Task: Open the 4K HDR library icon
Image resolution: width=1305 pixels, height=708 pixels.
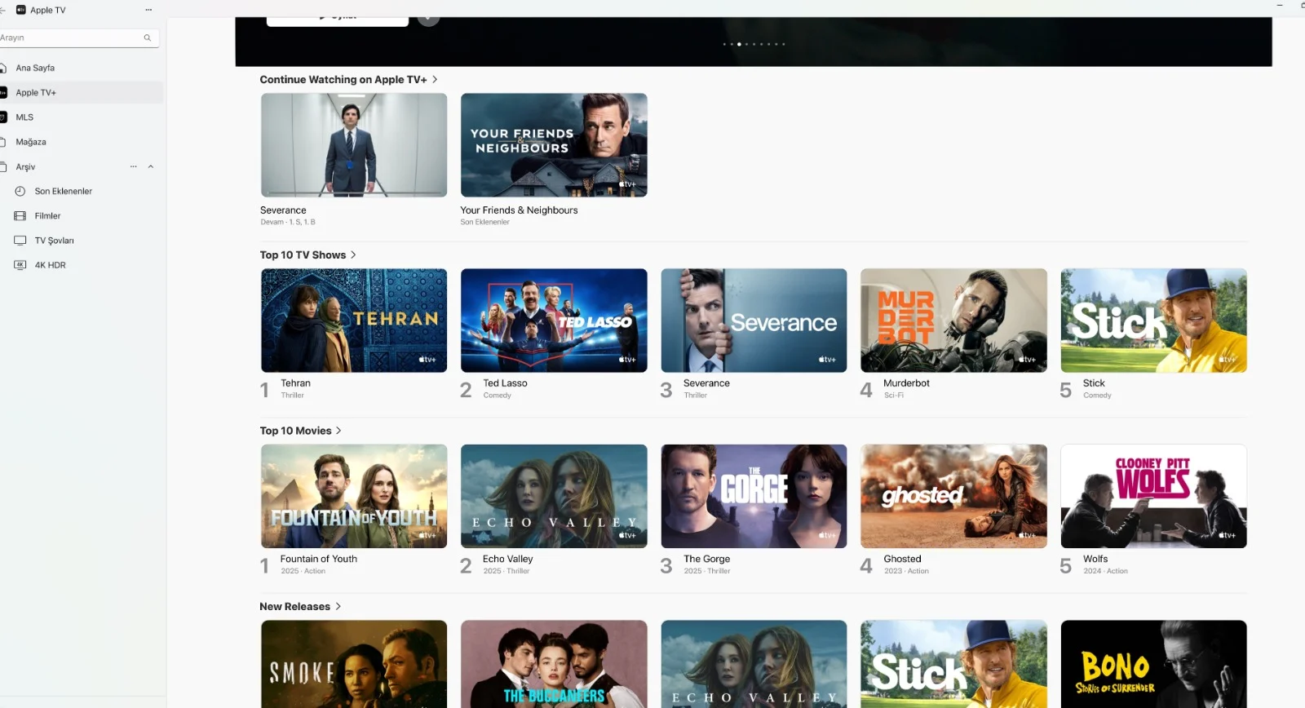Action: click(x=20, y=265)
